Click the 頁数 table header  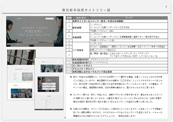click(x=69, y=18)
